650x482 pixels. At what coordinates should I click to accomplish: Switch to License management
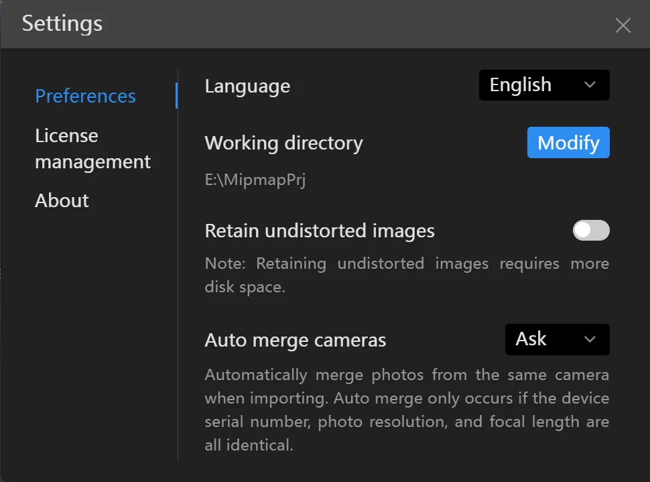click(x=92, y=149)
